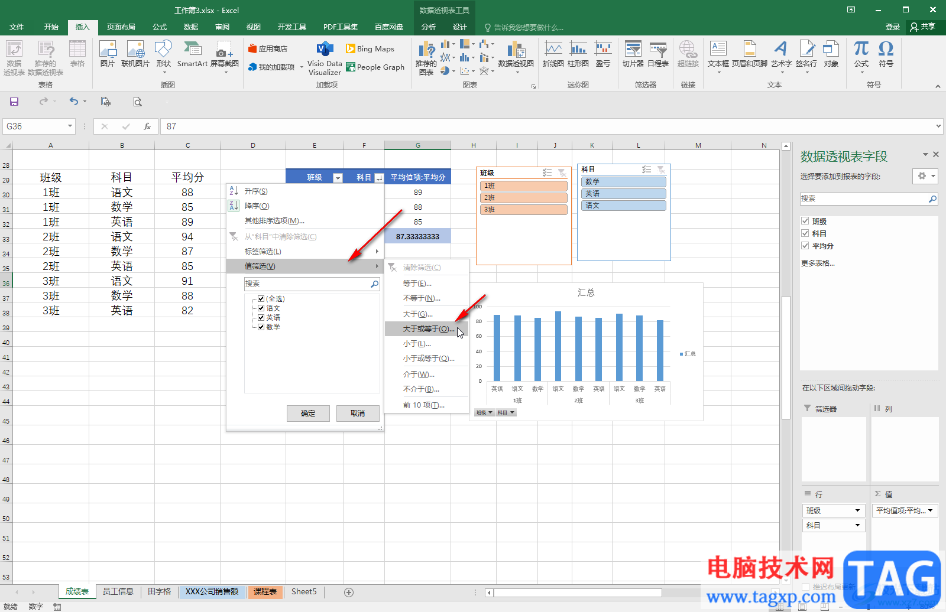The width and height of the screenshot is (946, 612).
Task: Switch to the 员工信息 sheet
Action: coord(118,592)
